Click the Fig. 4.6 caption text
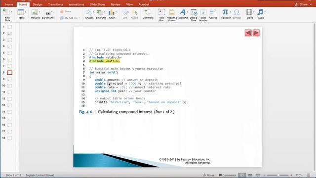 127,112
